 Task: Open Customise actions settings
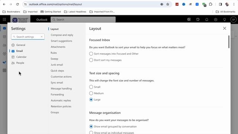coord(61,77)
